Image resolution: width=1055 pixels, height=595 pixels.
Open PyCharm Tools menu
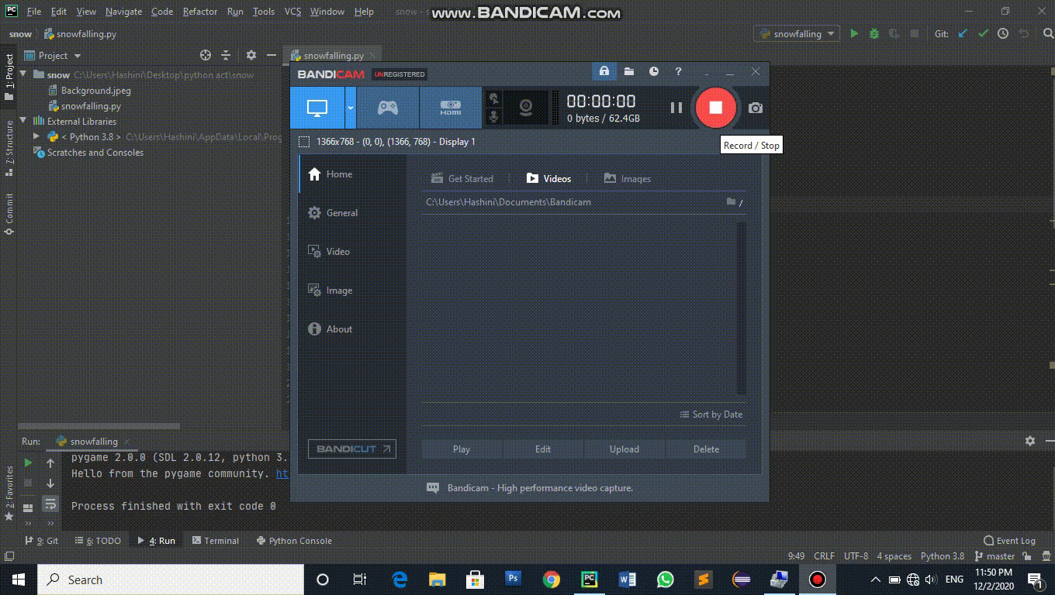pyautogui.click(x=264, y=12)
